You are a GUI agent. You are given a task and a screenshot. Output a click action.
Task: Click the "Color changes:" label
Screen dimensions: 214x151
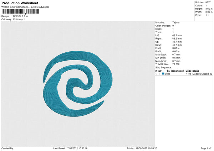(163, 26)
